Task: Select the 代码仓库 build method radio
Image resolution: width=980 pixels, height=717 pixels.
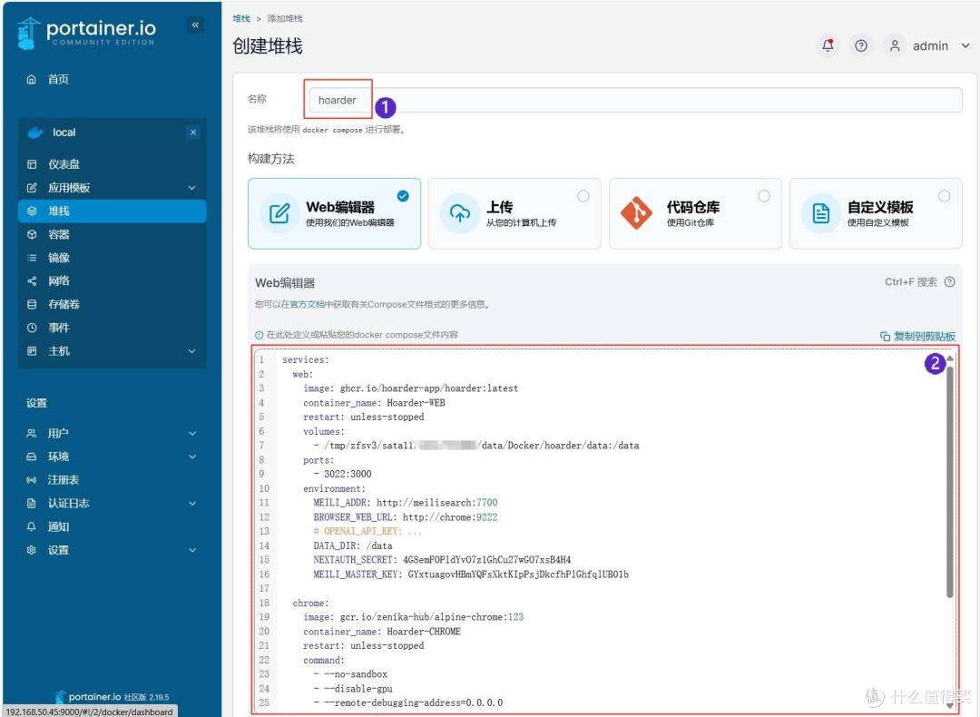Action: (764, 196)
